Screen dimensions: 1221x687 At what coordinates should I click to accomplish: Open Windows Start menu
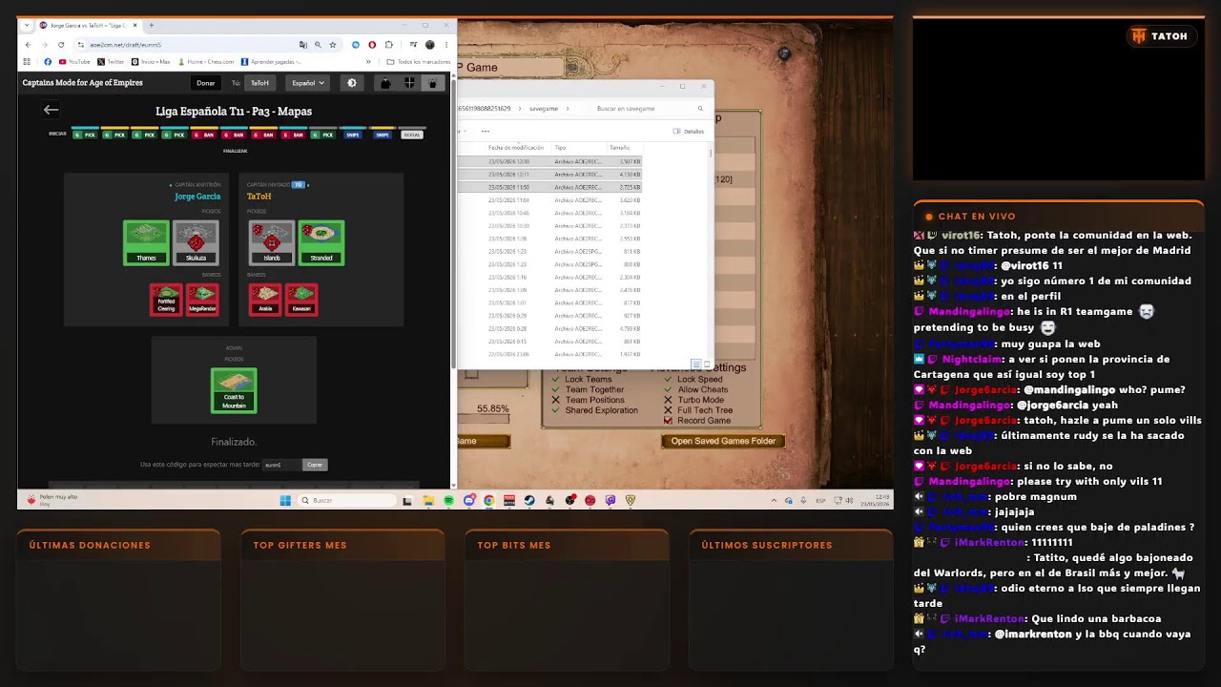tap(285, 500)
